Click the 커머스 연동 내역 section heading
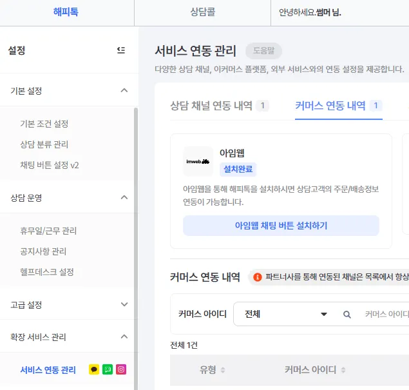This screenshot has height=390, width=409. (x=205, y=277)
